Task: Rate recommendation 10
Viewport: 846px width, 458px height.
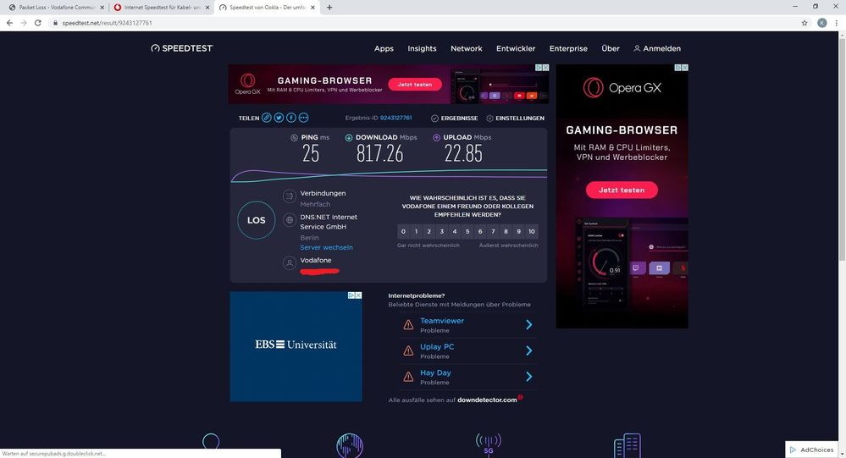Action: tap(532, 231)
